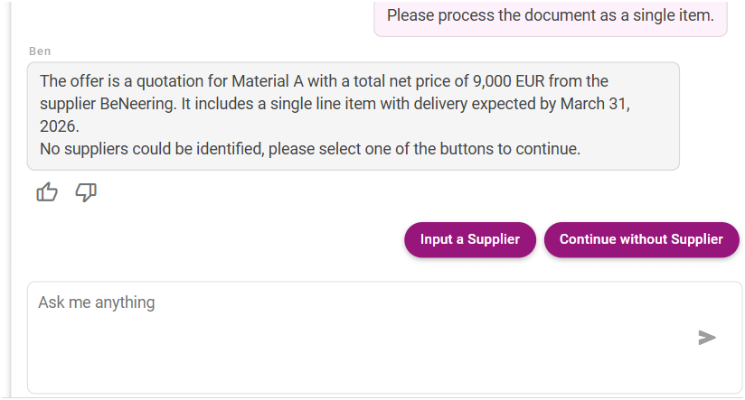This screenshot has height=400, width=745.
Task: Select the user message about single item
Action: tap(550, 15)
